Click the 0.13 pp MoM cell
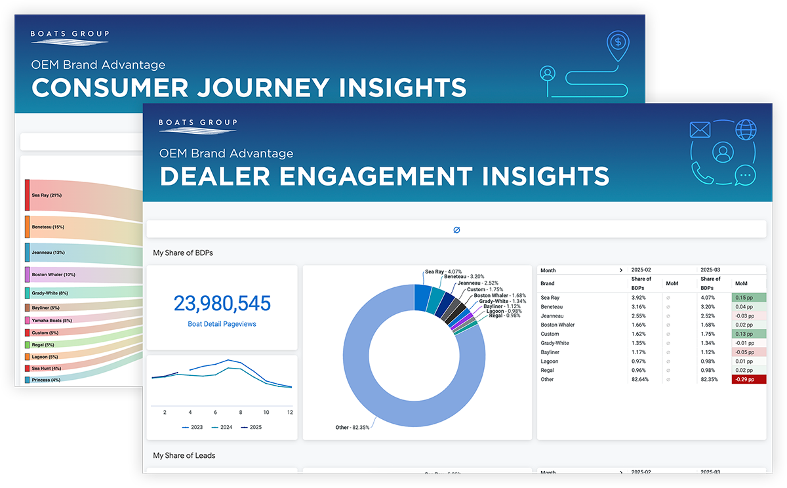Image resolution: width=787 pixels, height=488 pixels. [x=748, y=334]
